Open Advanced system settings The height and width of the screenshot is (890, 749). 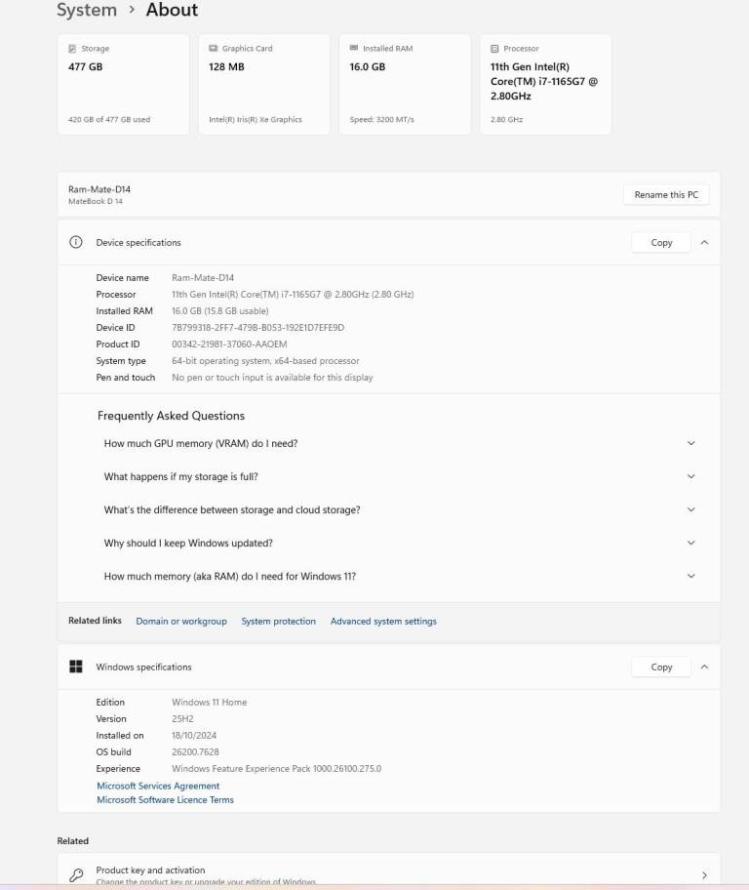tap(383, 621)
